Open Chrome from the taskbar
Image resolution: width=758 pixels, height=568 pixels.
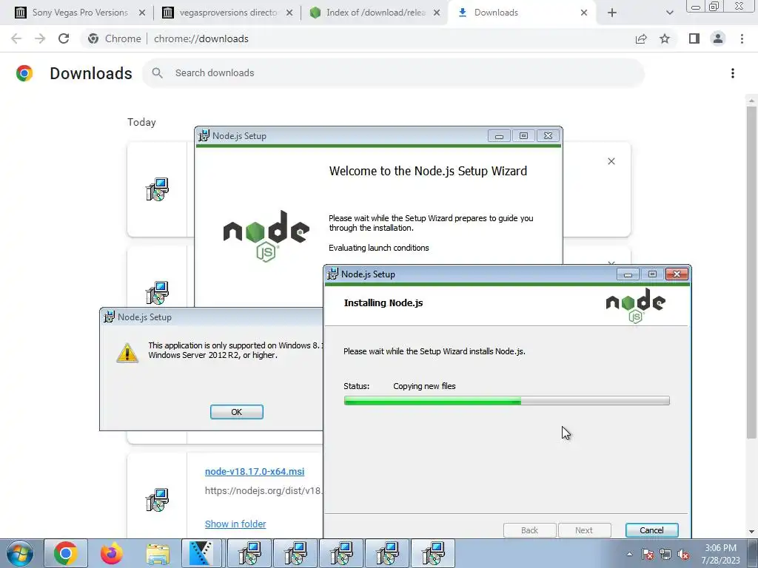[x=66, y=553]
